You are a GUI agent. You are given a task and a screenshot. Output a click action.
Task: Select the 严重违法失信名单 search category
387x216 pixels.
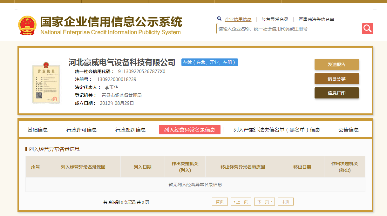coord(316,19)
